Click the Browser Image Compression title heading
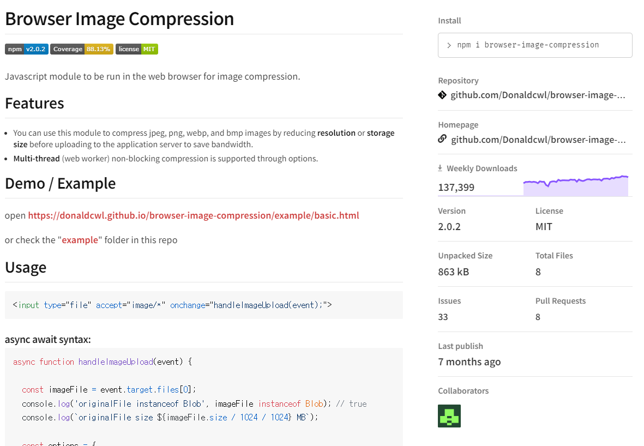 click(x=119, y=19)
